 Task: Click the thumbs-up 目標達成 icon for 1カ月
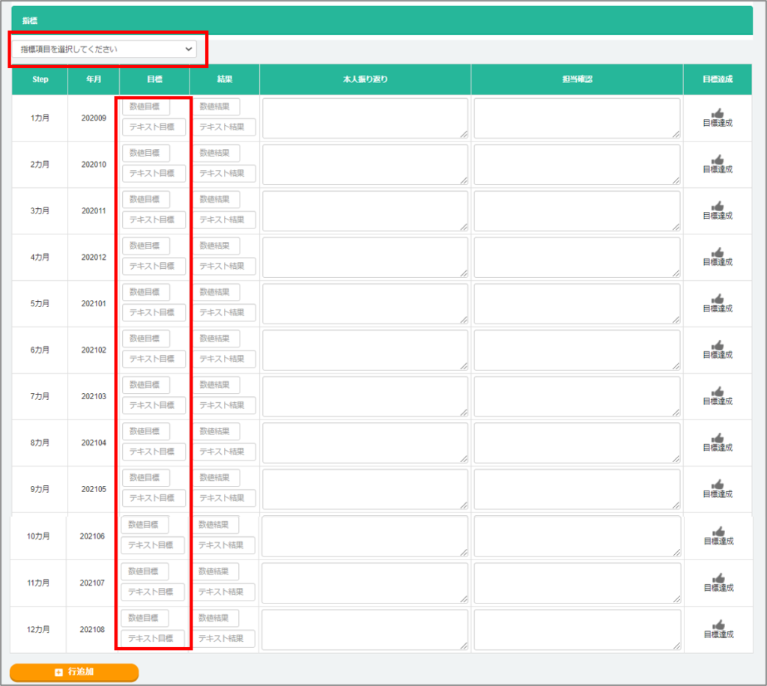coord(717,113)
